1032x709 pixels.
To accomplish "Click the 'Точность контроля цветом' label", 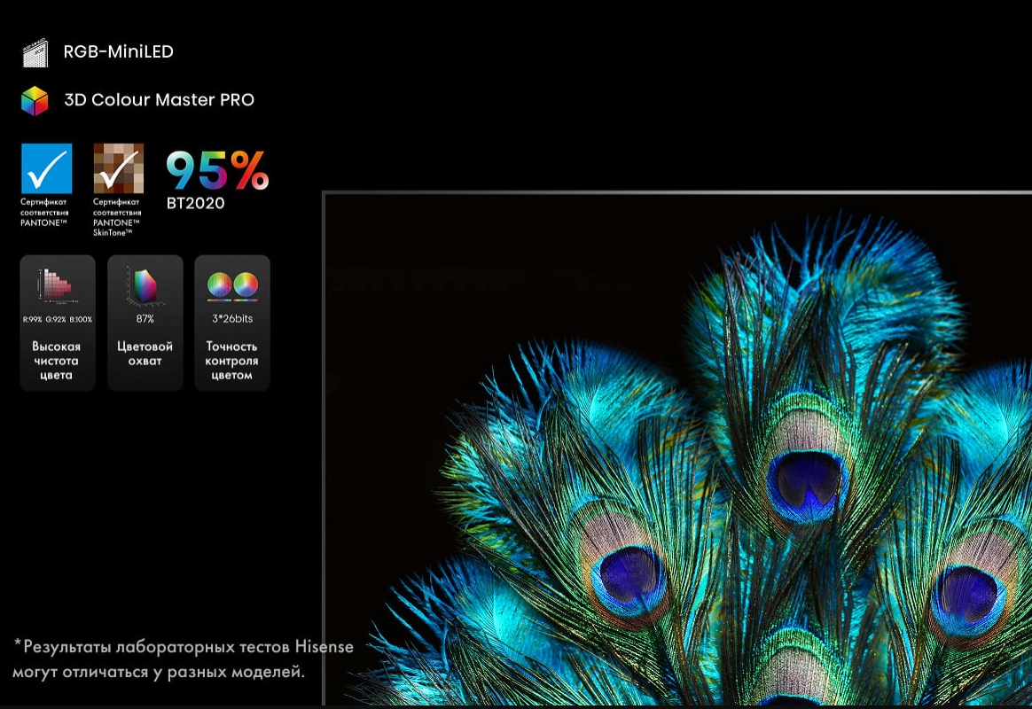I will tap(231, 361).
